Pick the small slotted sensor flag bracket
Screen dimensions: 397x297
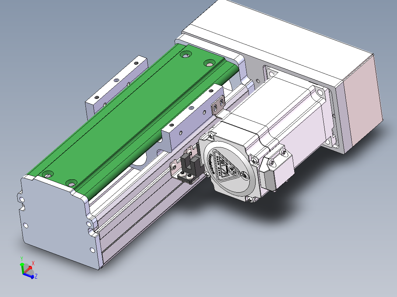(218, 107)
